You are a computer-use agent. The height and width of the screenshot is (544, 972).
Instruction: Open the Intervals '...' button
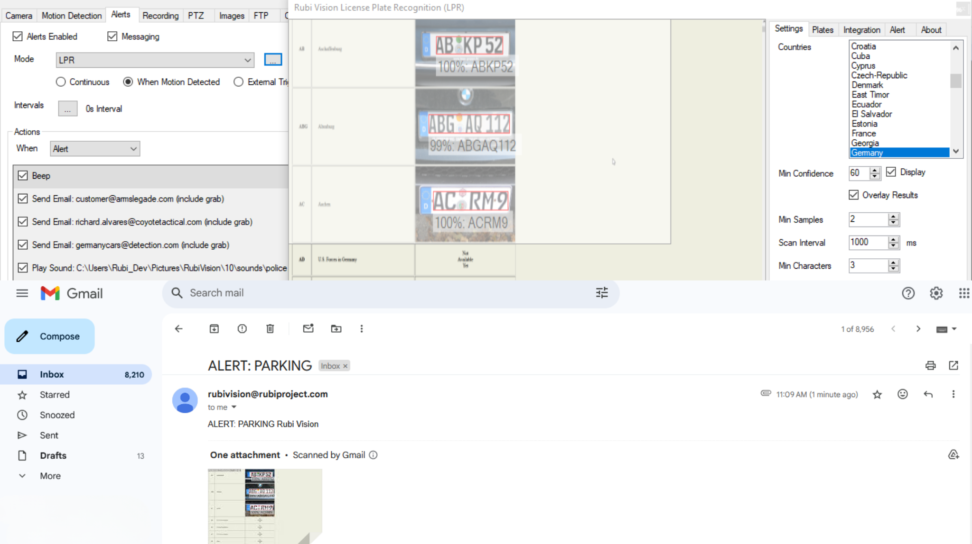click(x=67, y=109)
